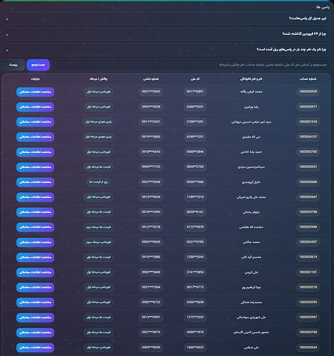This screenshot has width=334, height=356.
Task: View trade info for account 1002034307
Action: (36, 242)
